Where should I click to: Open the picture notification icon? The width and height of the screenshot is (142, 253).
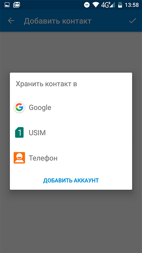7,5
